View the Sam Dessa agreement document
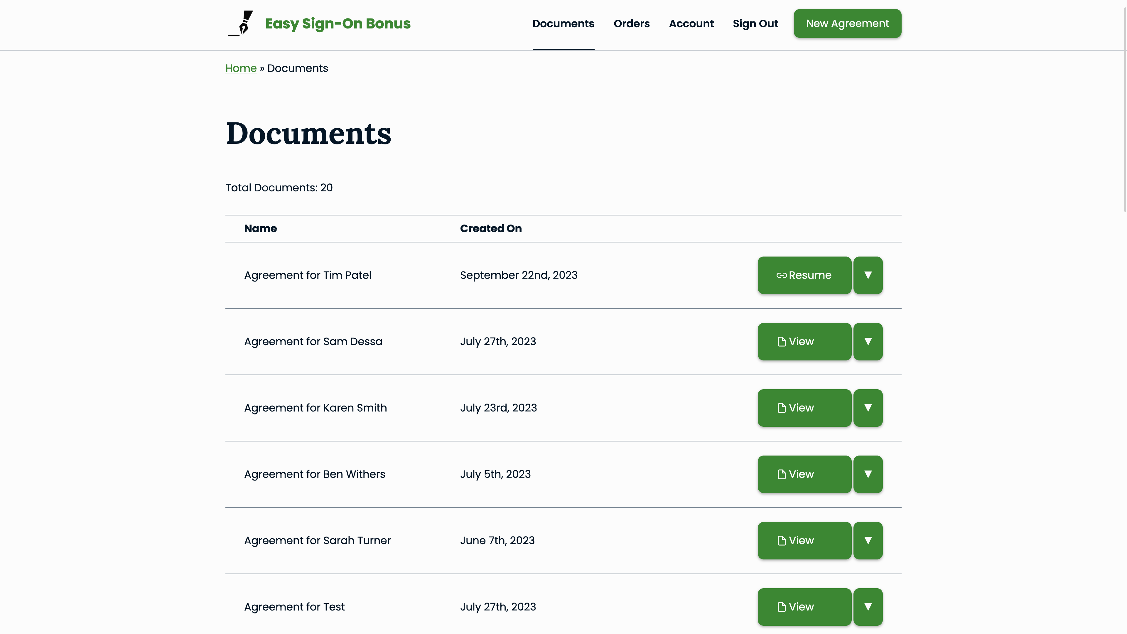Screen dimensions: 1127x634 (804, 342)
